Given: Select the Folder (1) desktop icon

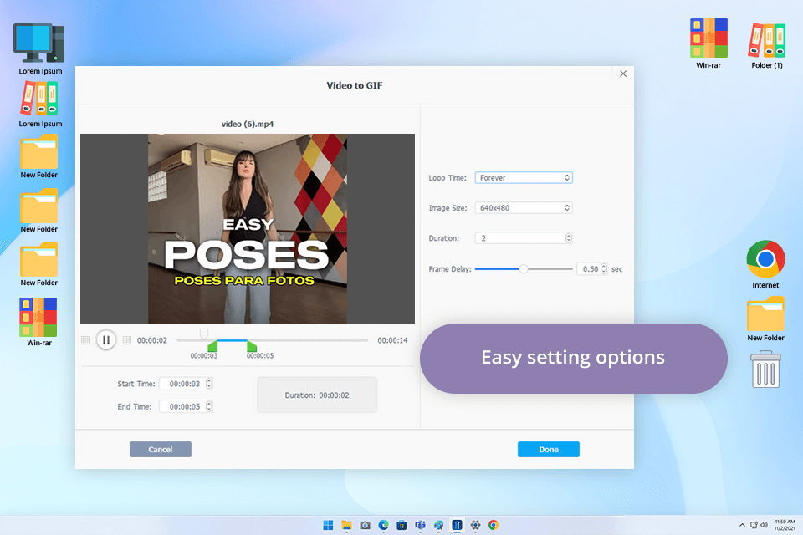Looking at the screenshot, I should pyautogui.click(x=767, y=45).
